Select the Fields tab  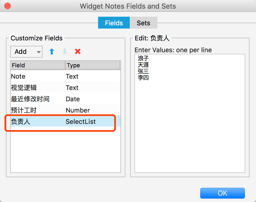114,23
